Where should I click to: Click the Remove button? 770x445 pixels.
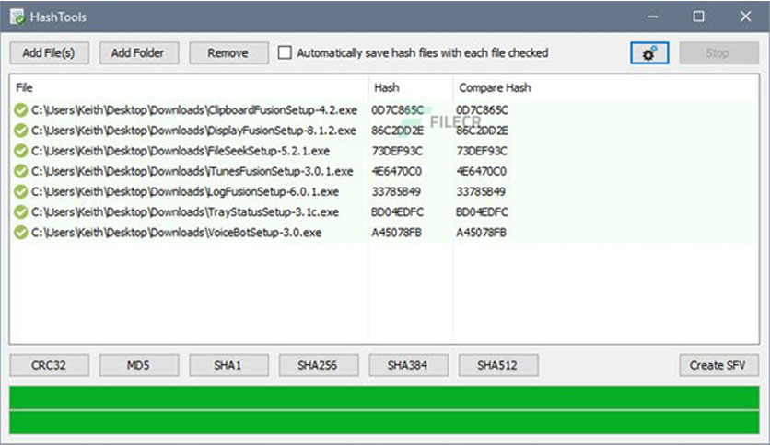point(228,53)
